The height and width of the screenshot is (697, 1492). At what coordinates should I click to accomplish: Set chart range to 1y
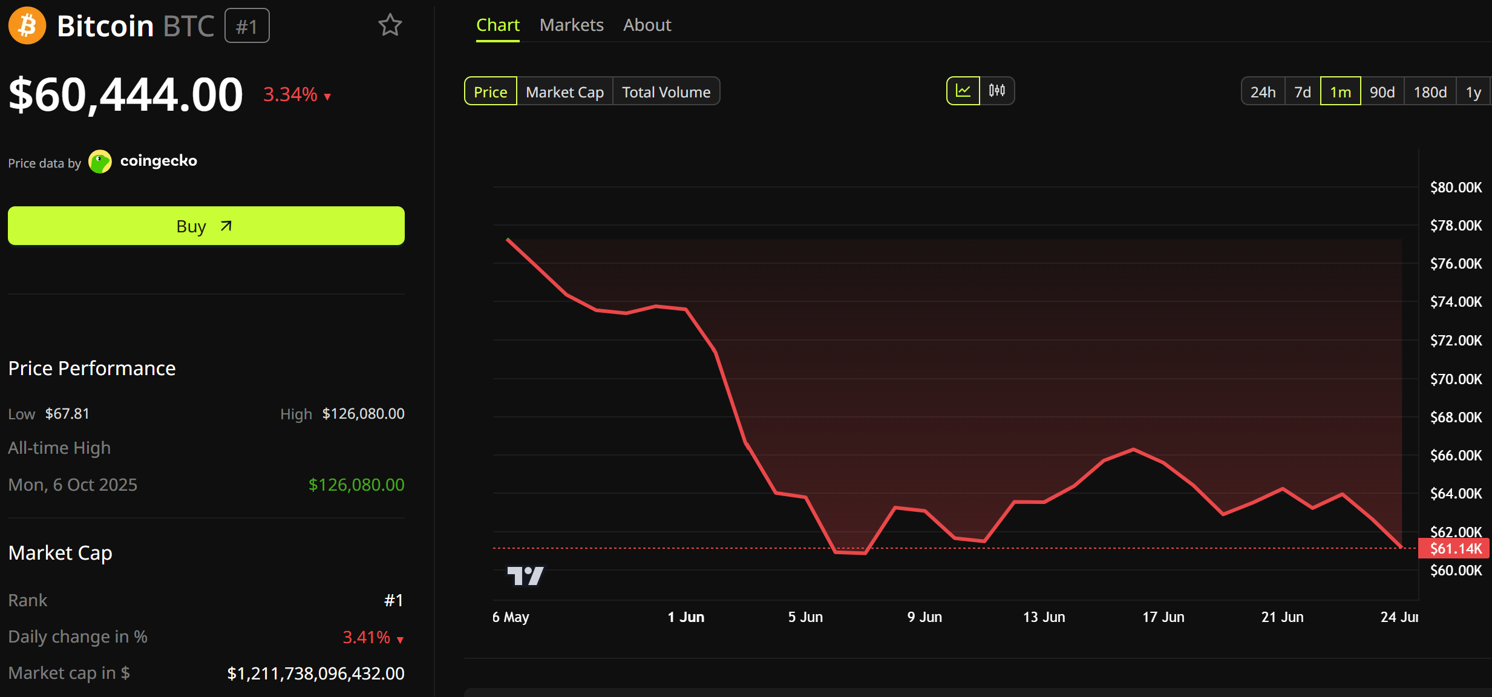[x=1473, y=91]
